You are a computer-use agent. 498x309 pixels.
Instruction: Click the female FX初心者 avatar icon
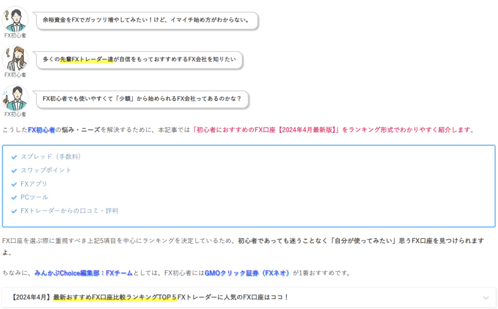pyautogui.click(x=15, y=57)
